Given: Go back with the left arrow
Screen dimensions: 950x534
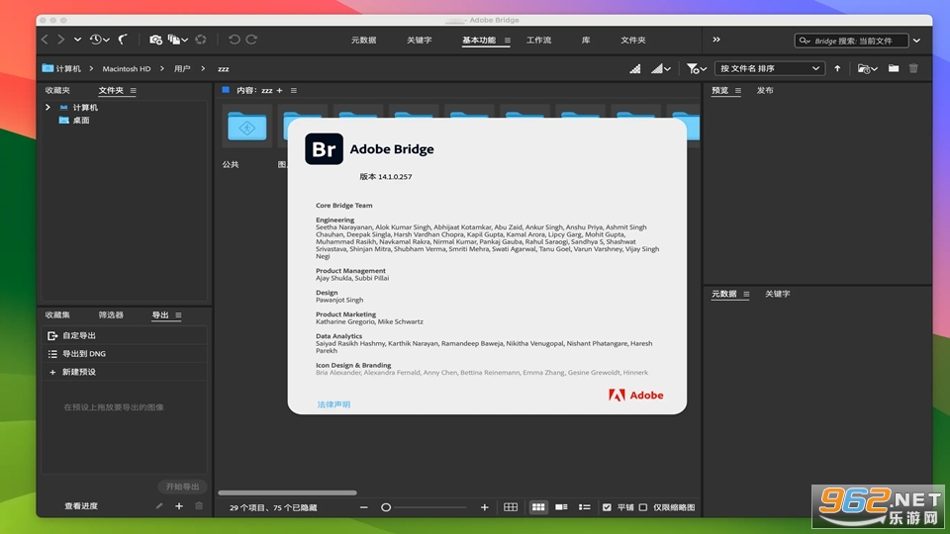Looking at the screenshot, I should (x=45, y=40).
